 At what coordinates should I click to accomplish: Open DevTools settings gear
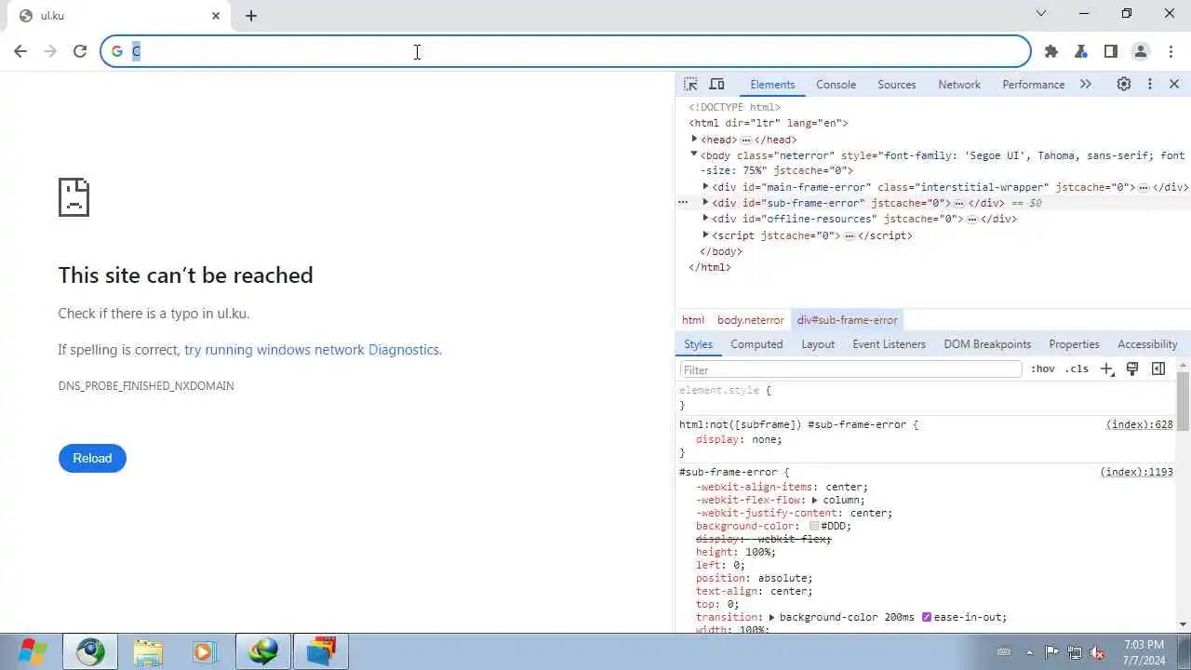click(1124, 84)
